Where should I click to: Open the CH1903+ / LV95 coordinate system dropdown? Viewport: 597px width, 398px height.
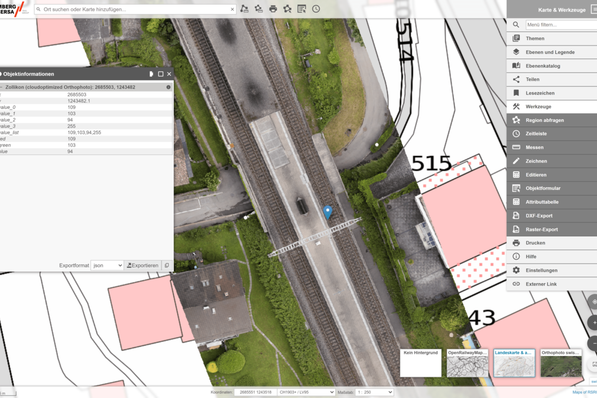click(x=305, y=391)
